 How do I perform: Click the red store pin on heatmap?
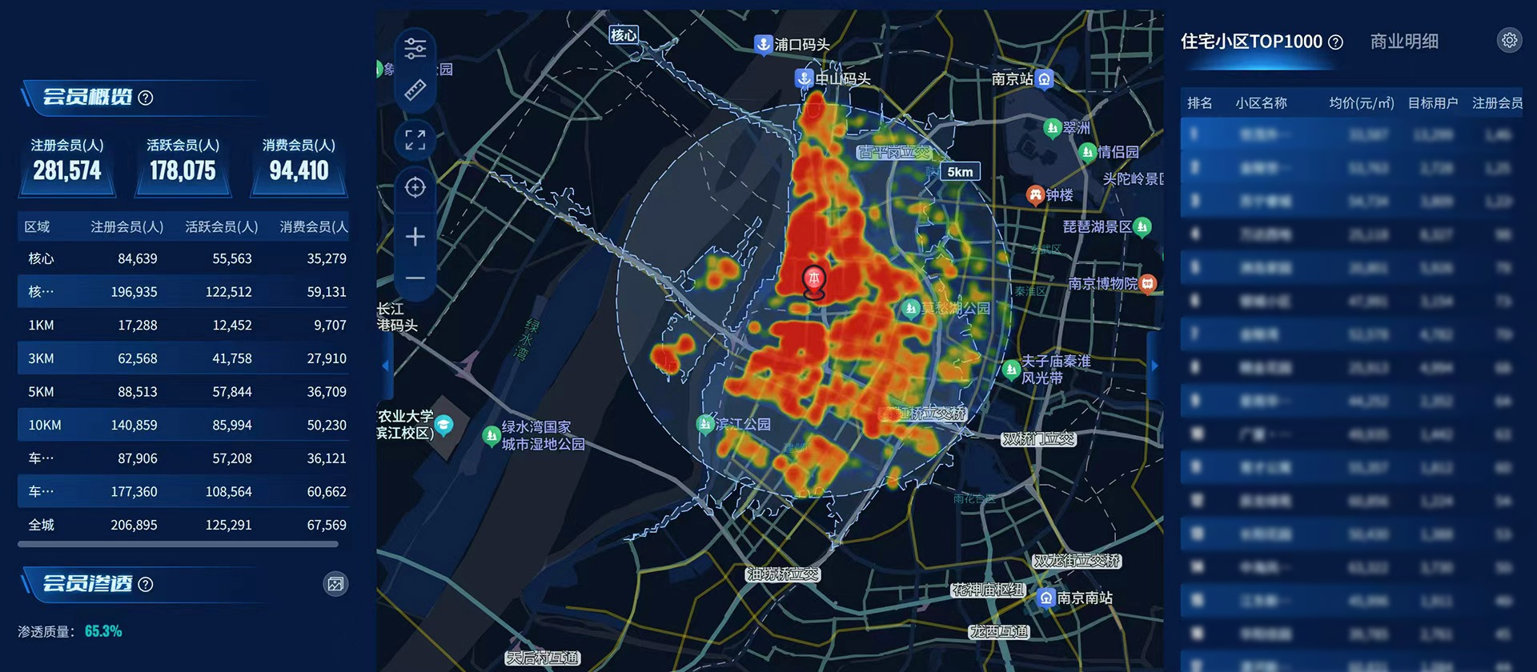[813, 280]
